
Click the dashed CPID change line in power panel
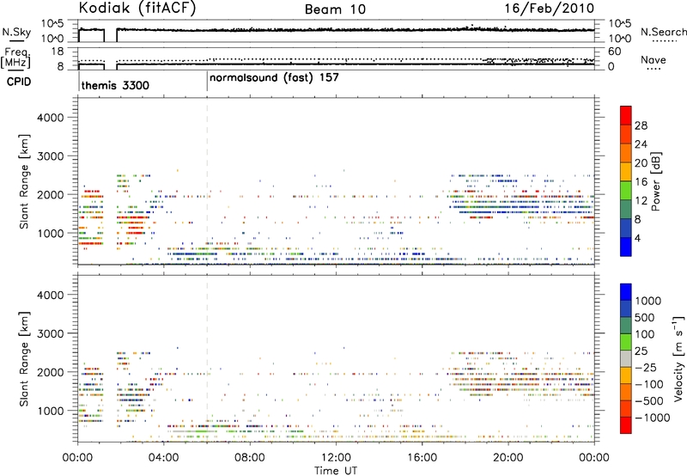pyautogui.click(x=207, y=181)
